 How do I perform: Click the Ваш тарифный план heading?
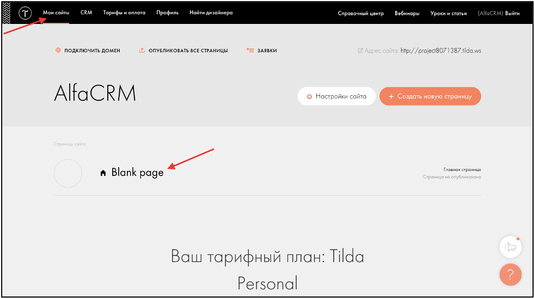267,270
